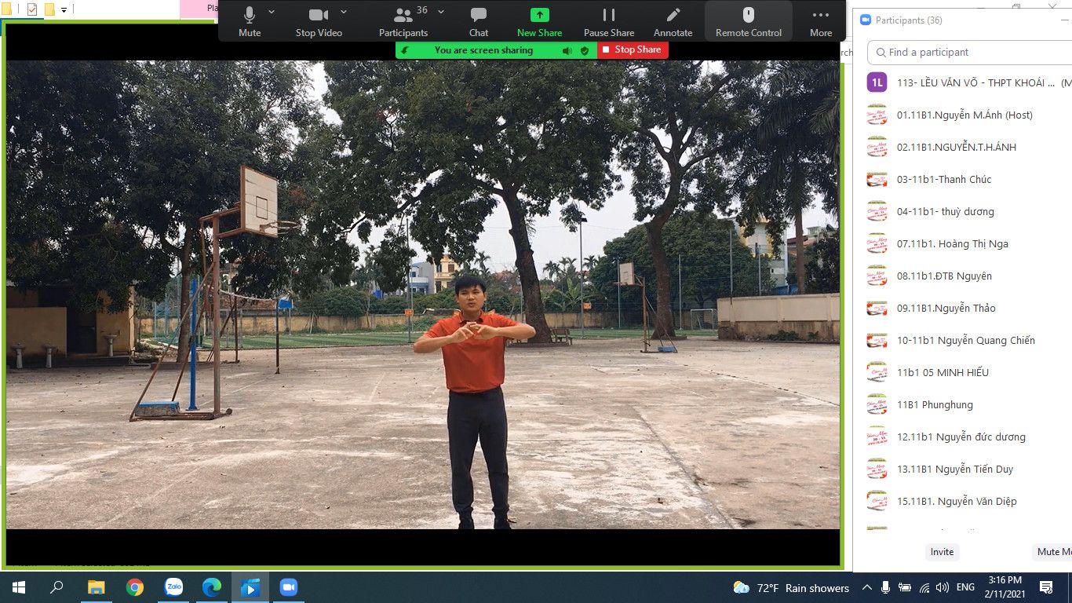
Task: Start a New Share
Action: pos(539,21)
